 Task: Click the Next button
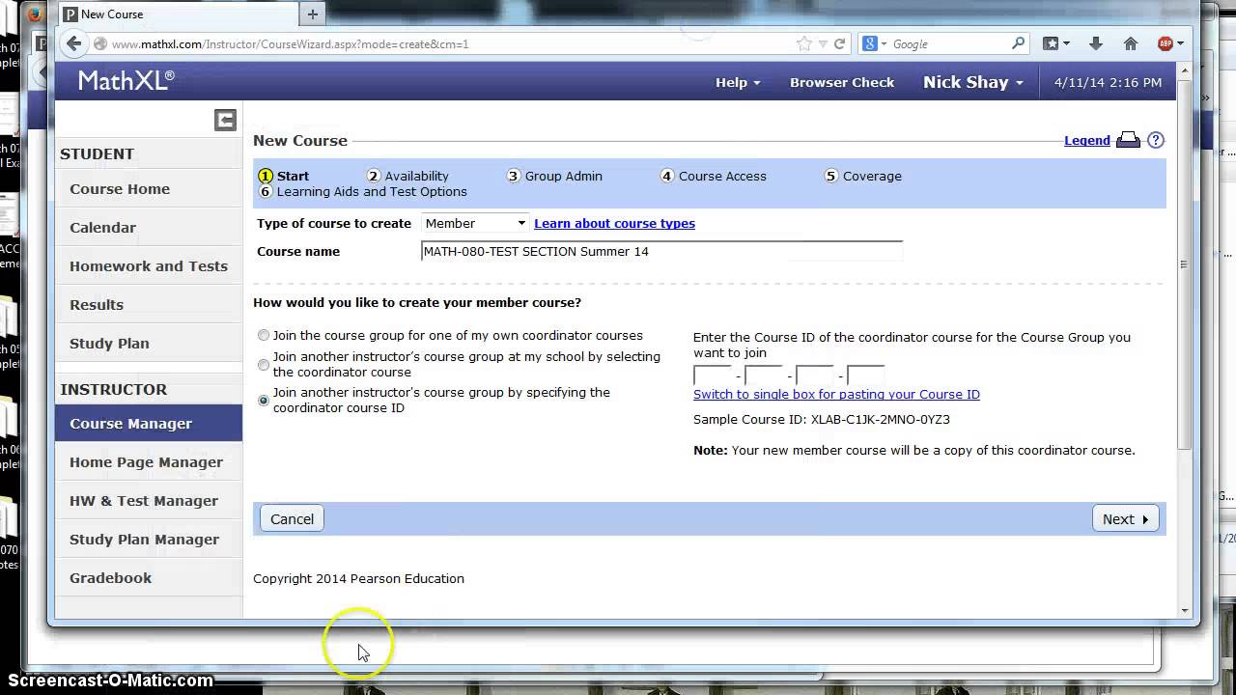pos(1125,519)
